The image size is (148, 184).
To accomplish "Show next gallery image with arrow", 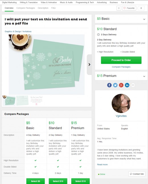I will pyautogui.click(x=89, y=64).
